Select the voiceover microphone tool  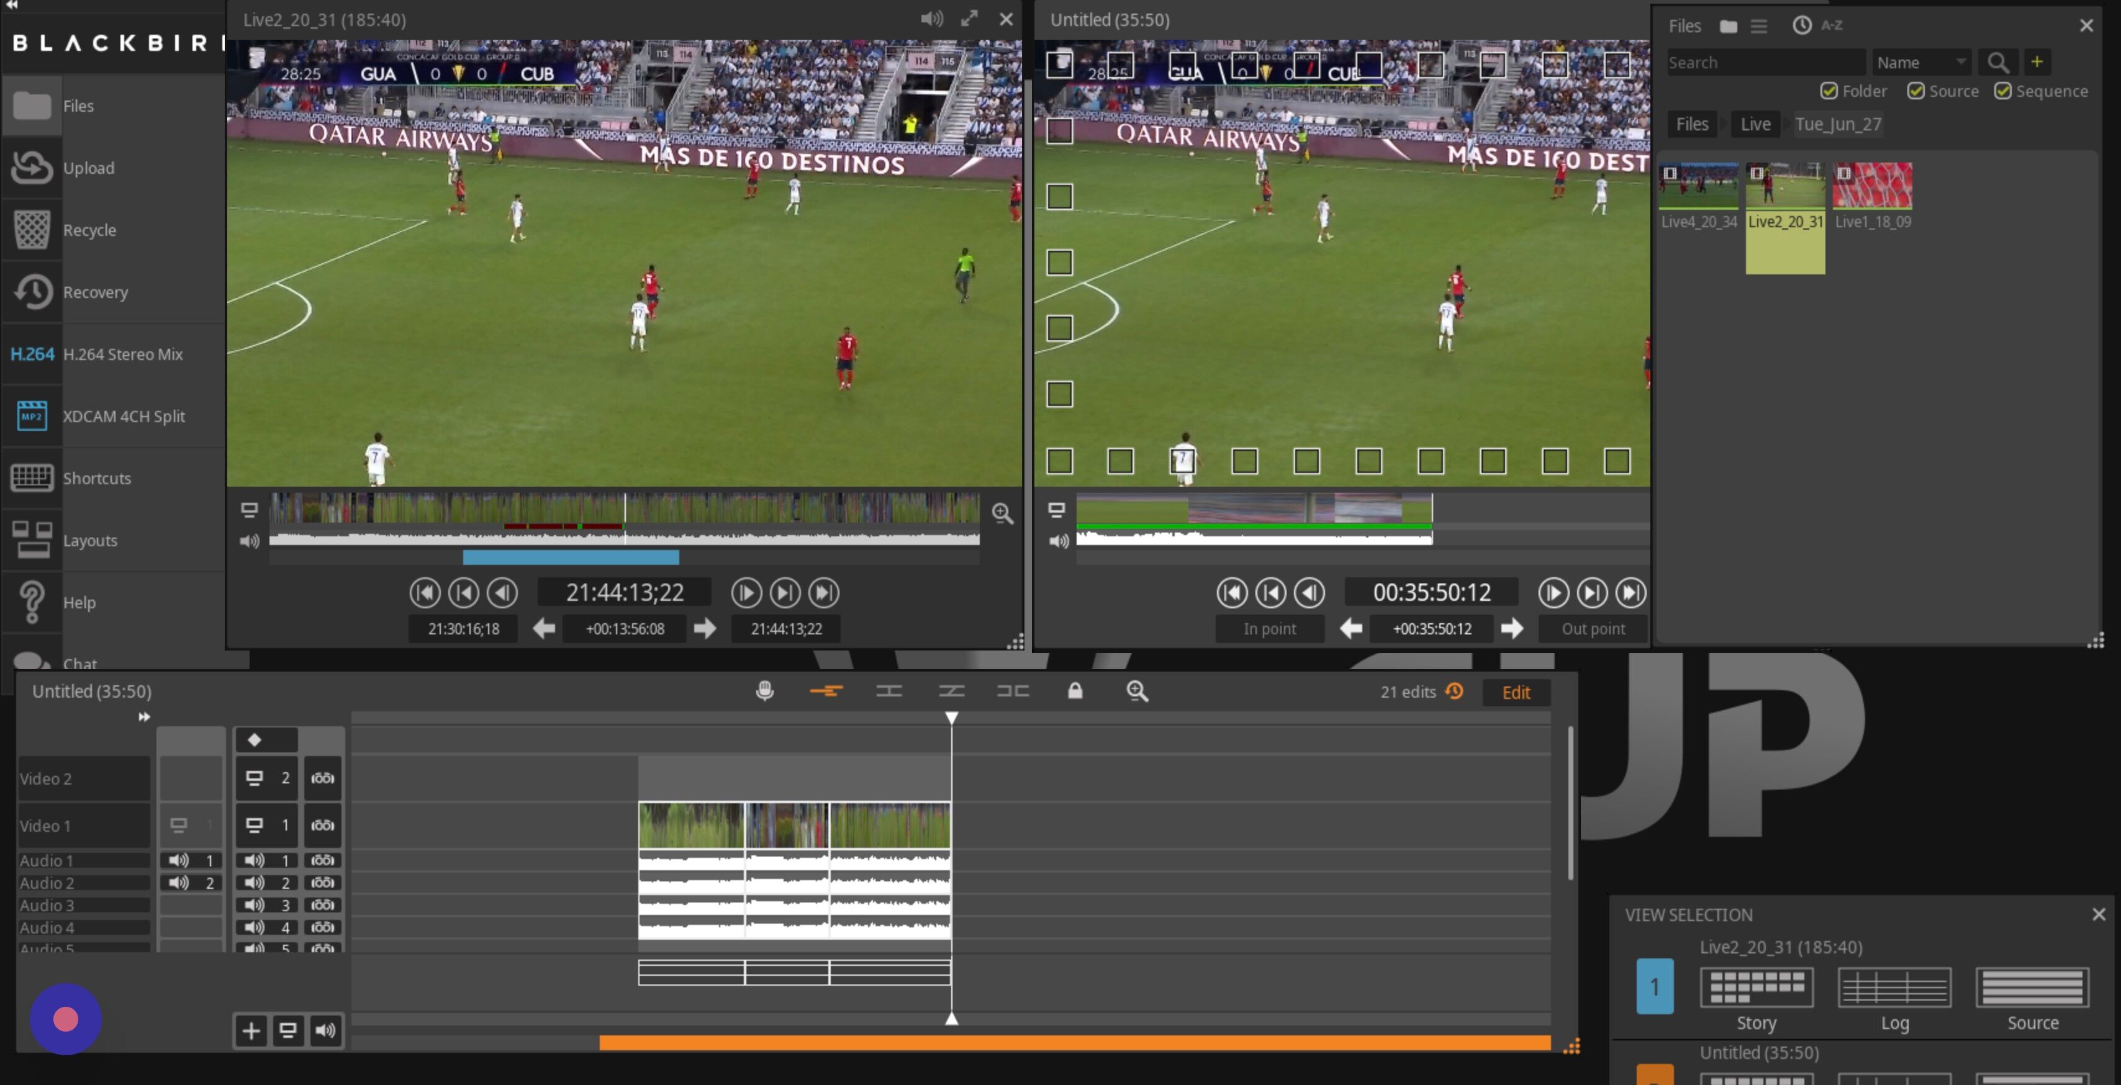tap(764, 691)
